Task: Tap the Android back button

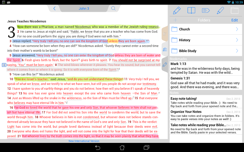Action: 98,147
